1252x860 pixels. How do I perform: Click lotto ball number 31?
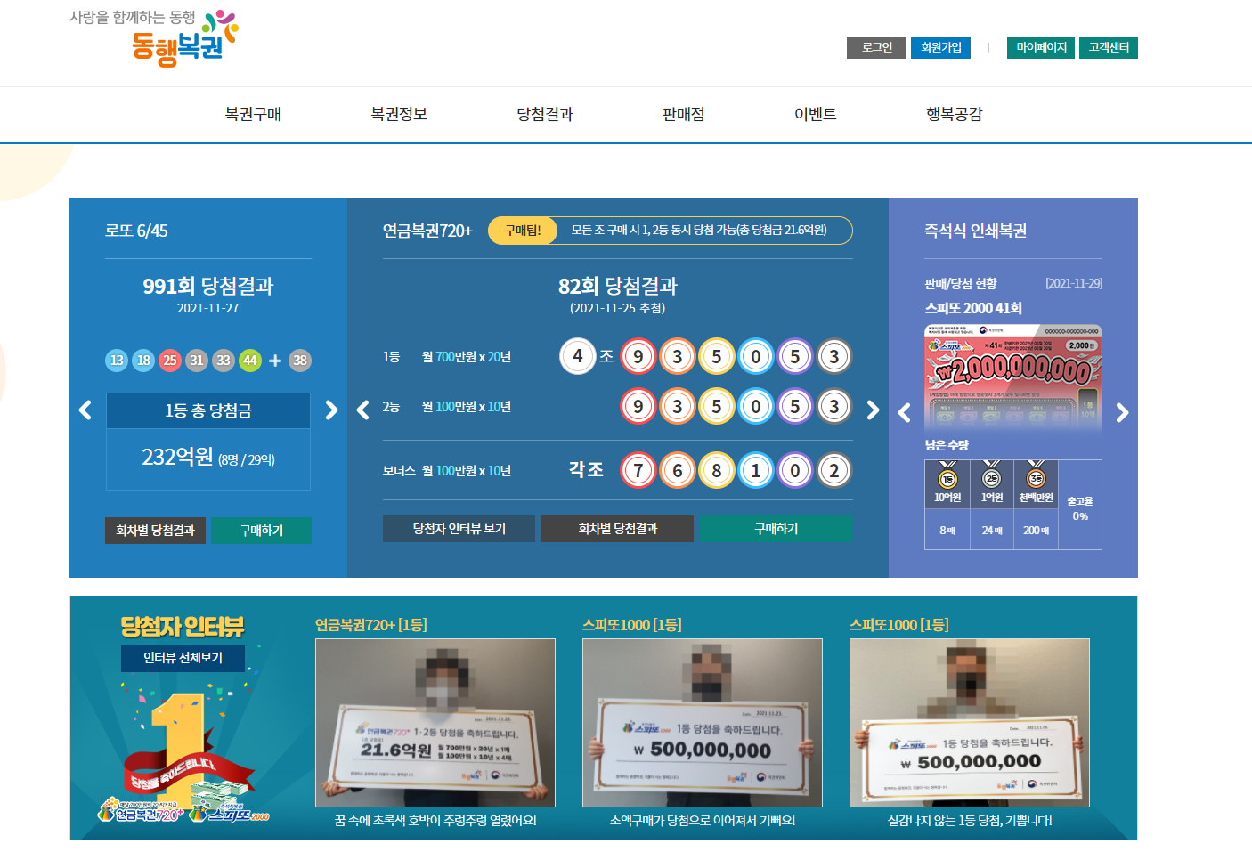point(197,361)
